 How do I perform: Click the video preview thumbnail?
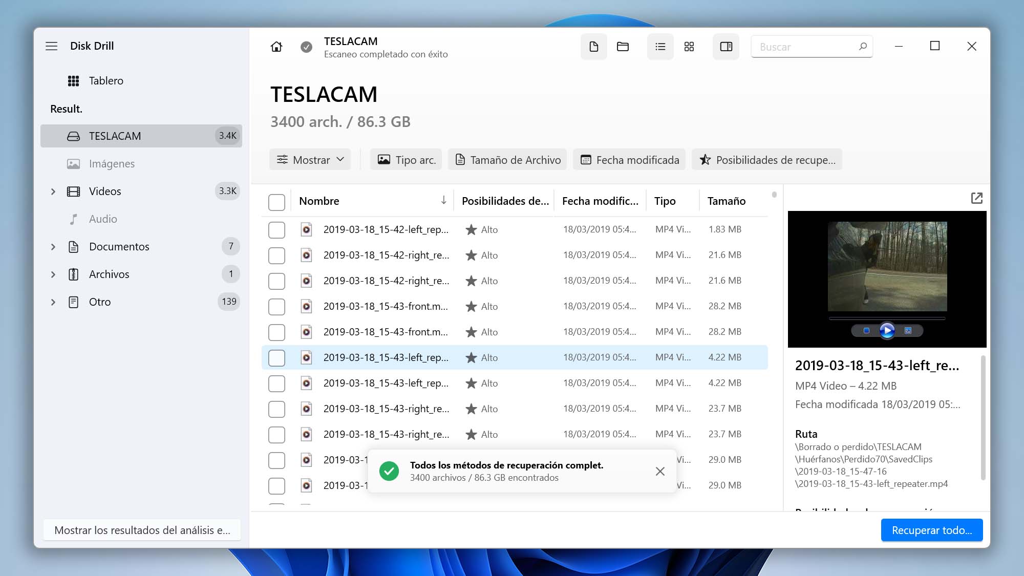pyautogui.click(x=887, y=266)
